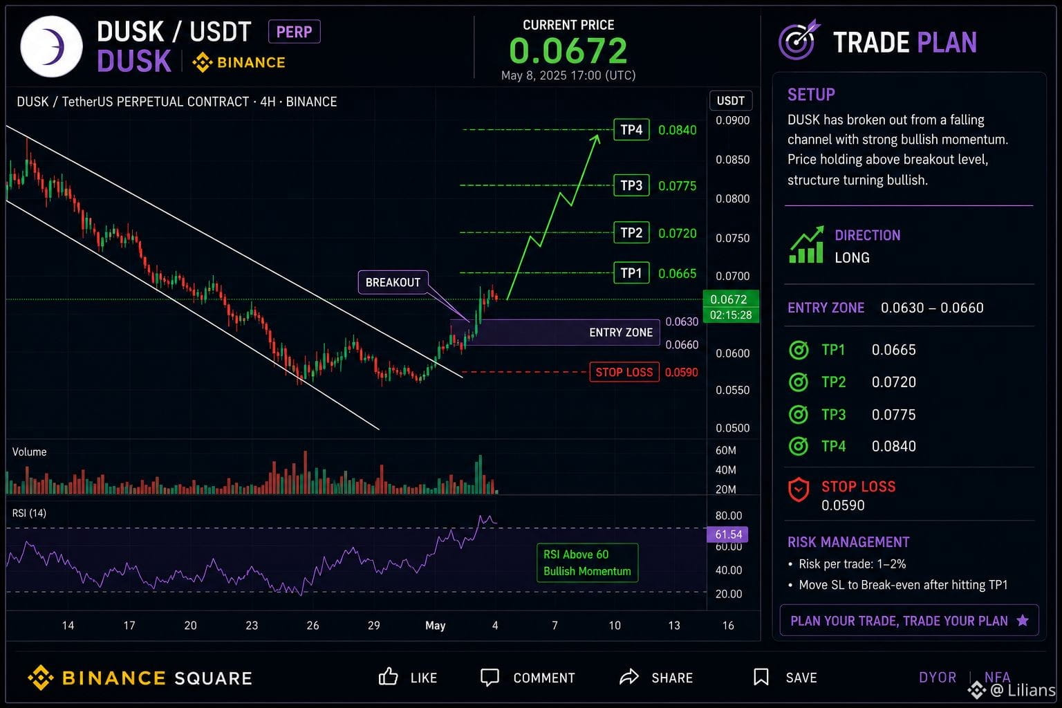
Task: Click the ENTRY ZONE label inside the chart
Action: pos(621,333)
